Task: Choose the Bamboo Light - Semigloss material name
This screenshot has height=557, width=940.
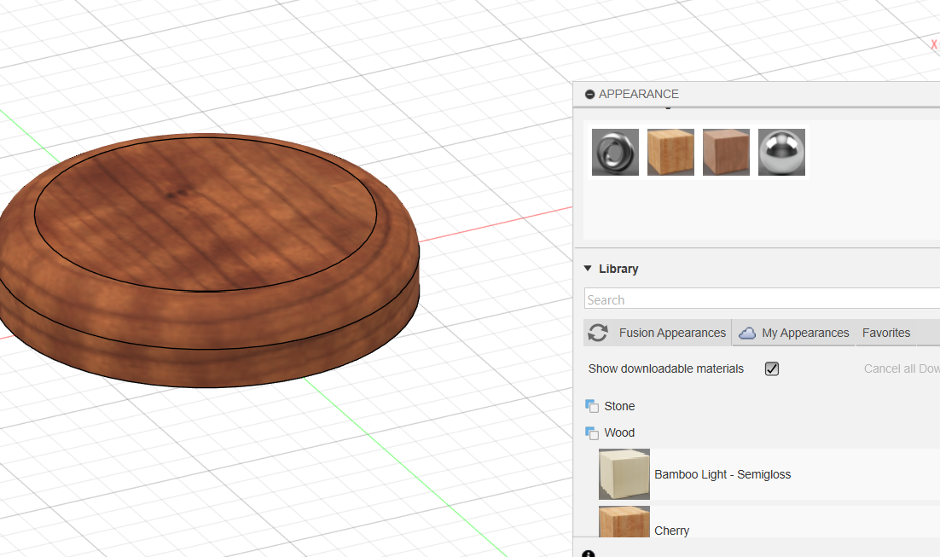Action: 722,474
